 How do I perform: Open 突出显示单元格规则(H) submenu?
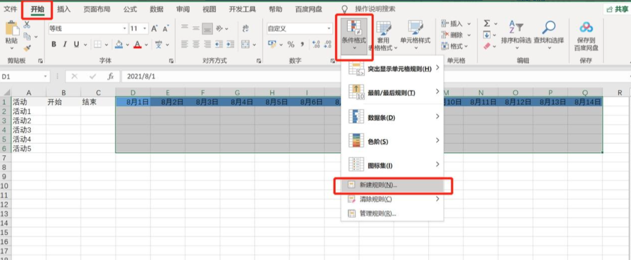pyautogui.click(x=393, y=68)
